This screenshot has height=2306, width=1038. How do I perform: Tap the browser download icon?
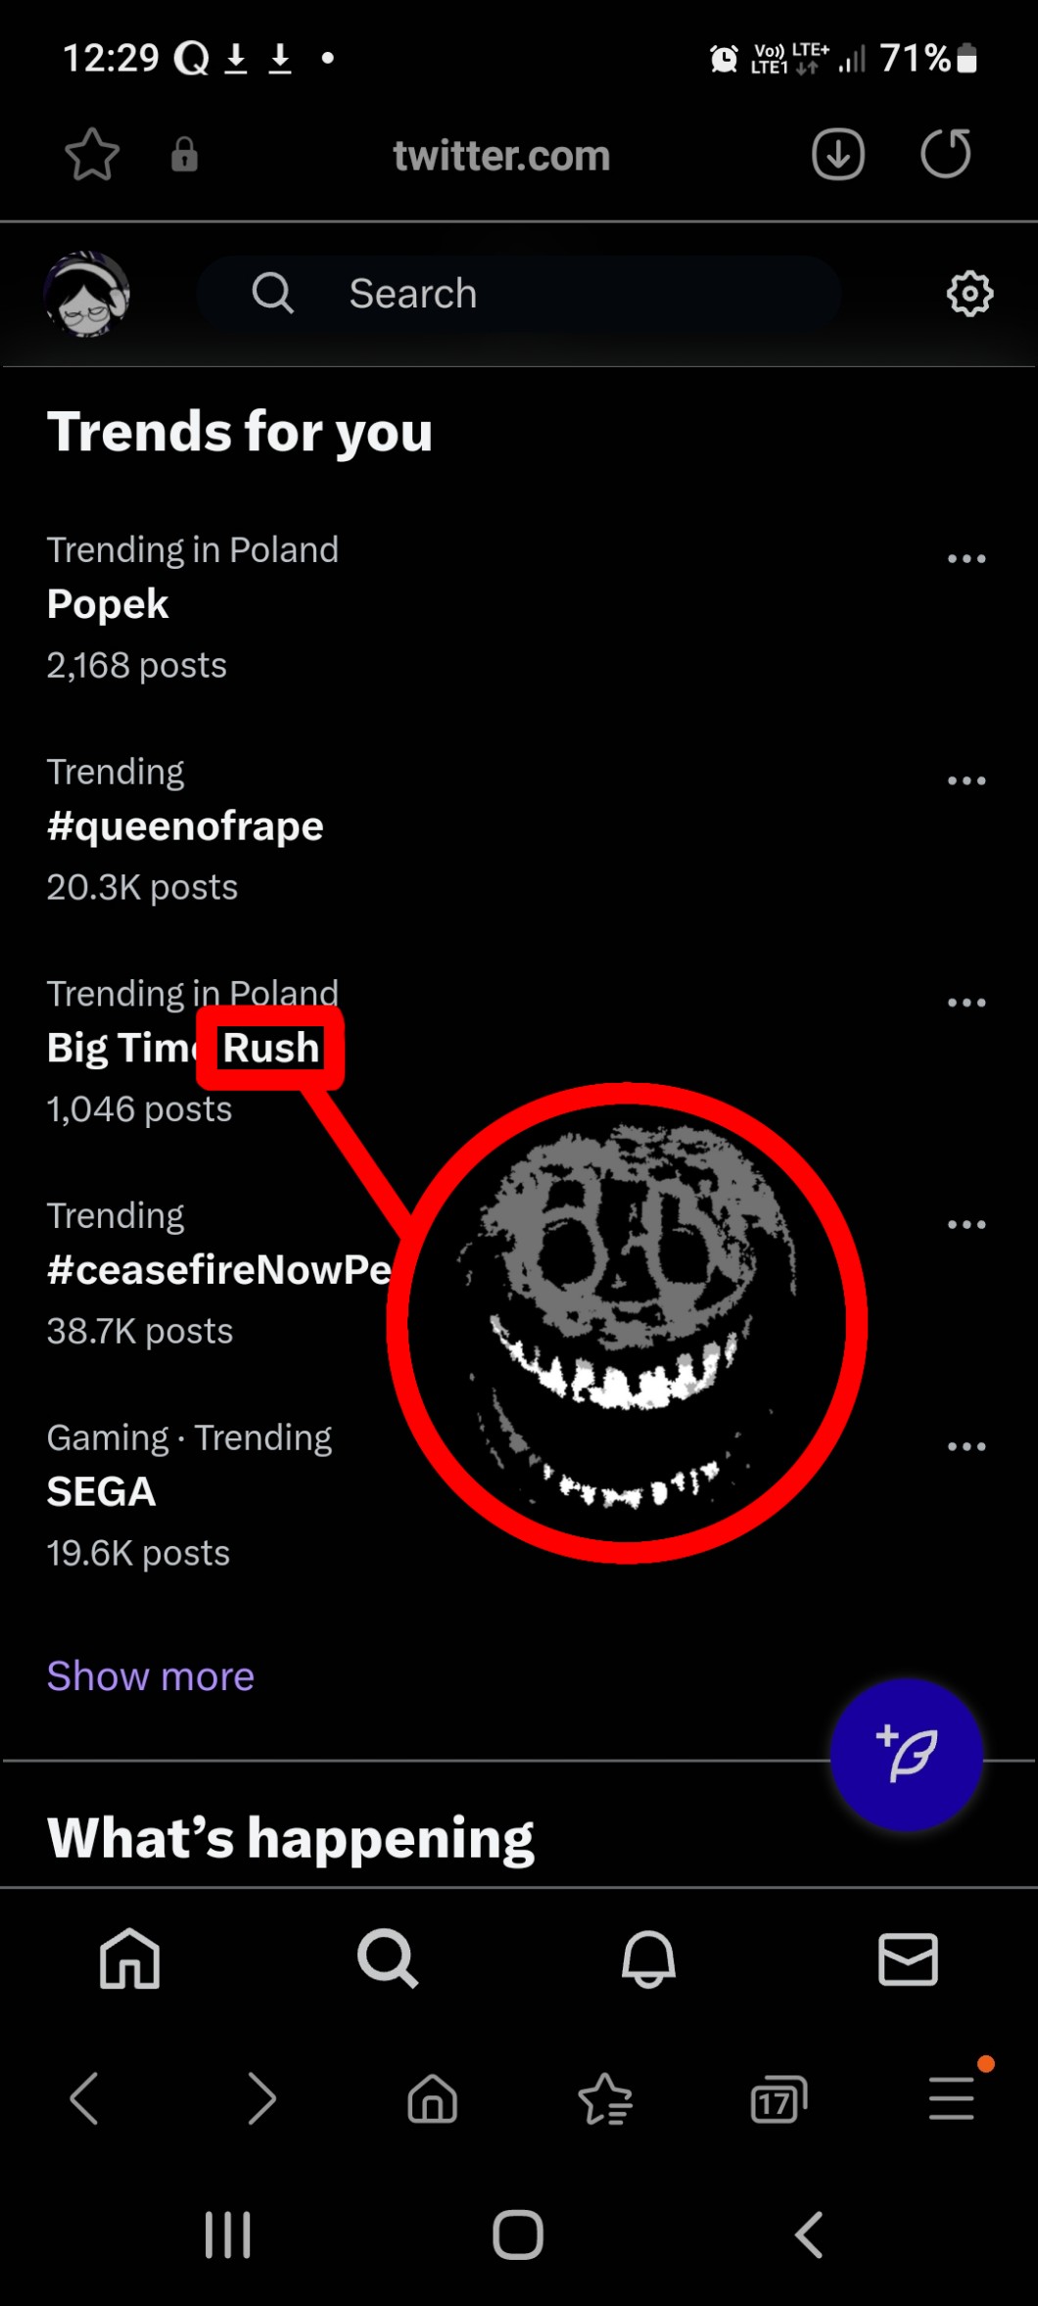pyautogui.click(x=838, y=154)
